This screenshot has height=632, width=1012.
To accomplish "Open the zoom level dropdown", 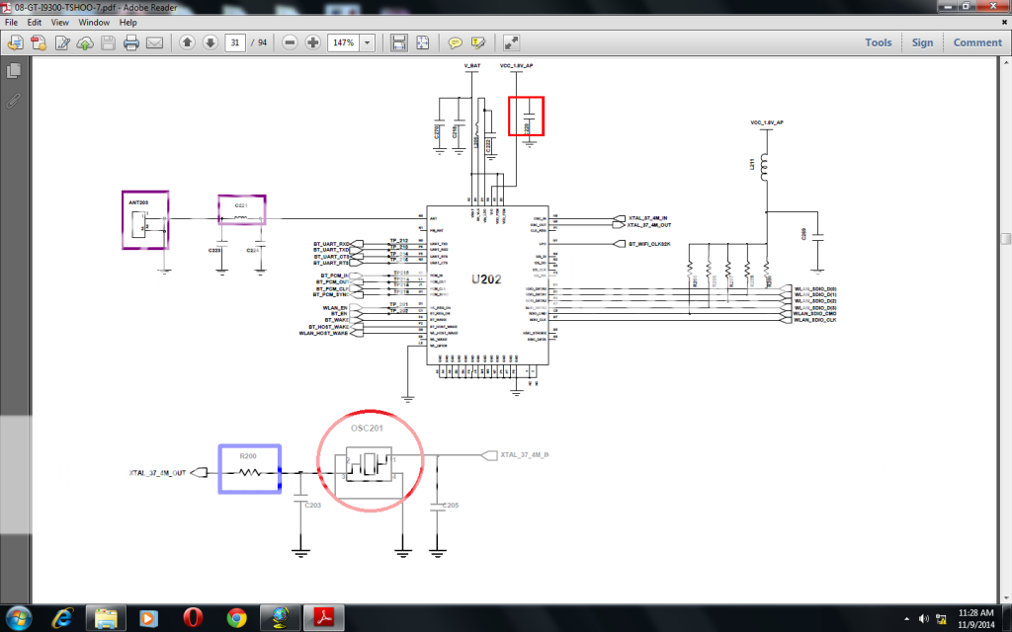I will pos(368,42).
